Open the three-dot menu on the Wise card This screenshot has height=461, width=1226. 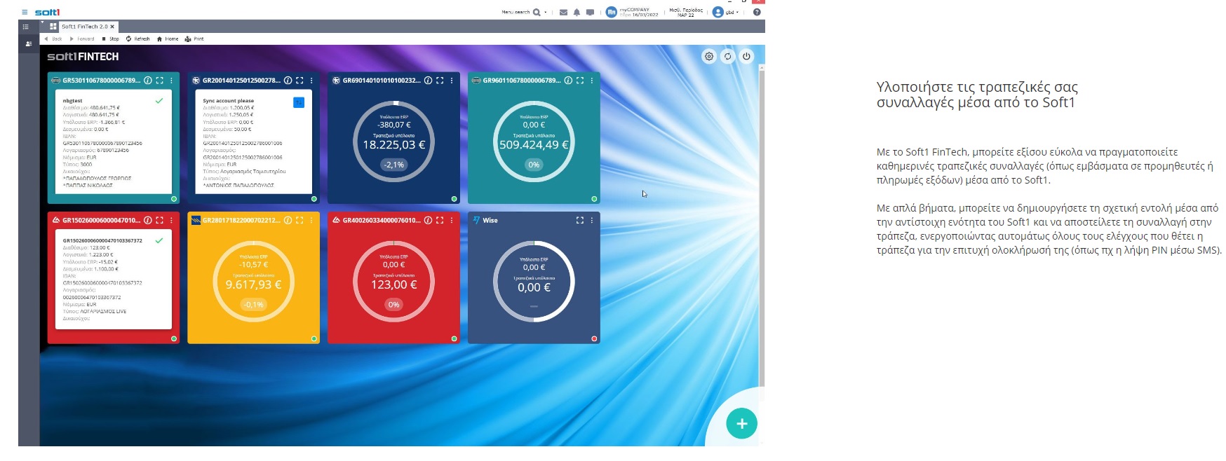point(592,220)
